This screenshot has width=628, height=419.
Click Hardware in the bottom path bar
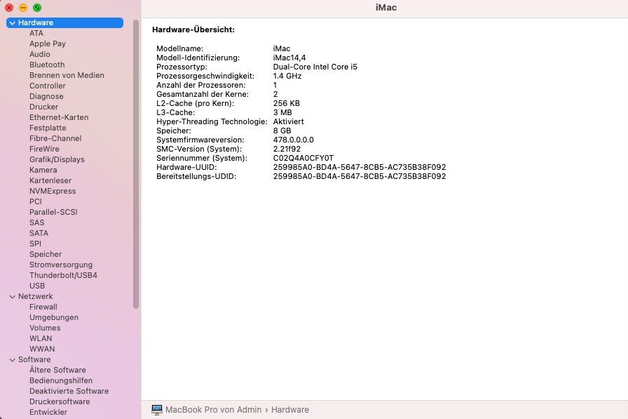tap(290, 410)
